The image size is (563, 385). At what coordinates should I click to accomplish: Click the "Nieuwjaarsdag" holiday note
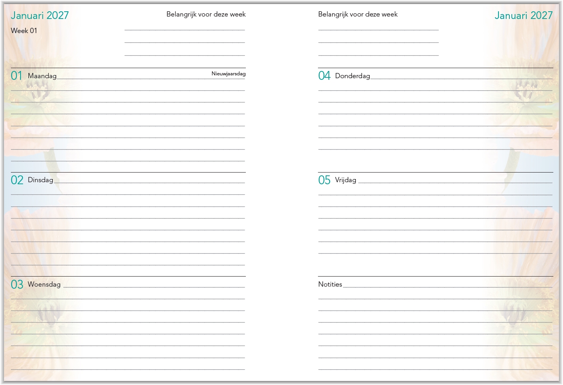point(229,74)
